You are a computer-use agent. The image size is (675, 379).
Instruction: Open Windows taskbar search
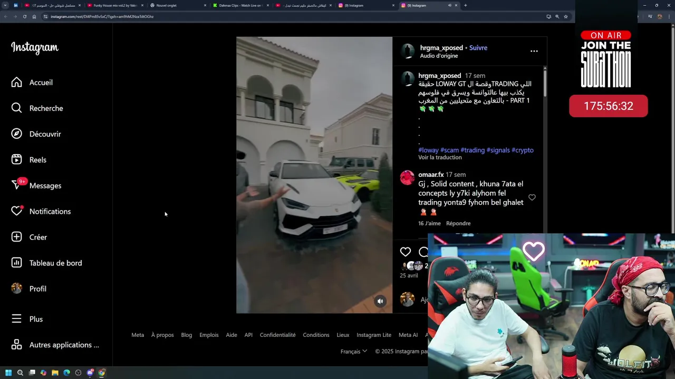(x=20, y=373)
